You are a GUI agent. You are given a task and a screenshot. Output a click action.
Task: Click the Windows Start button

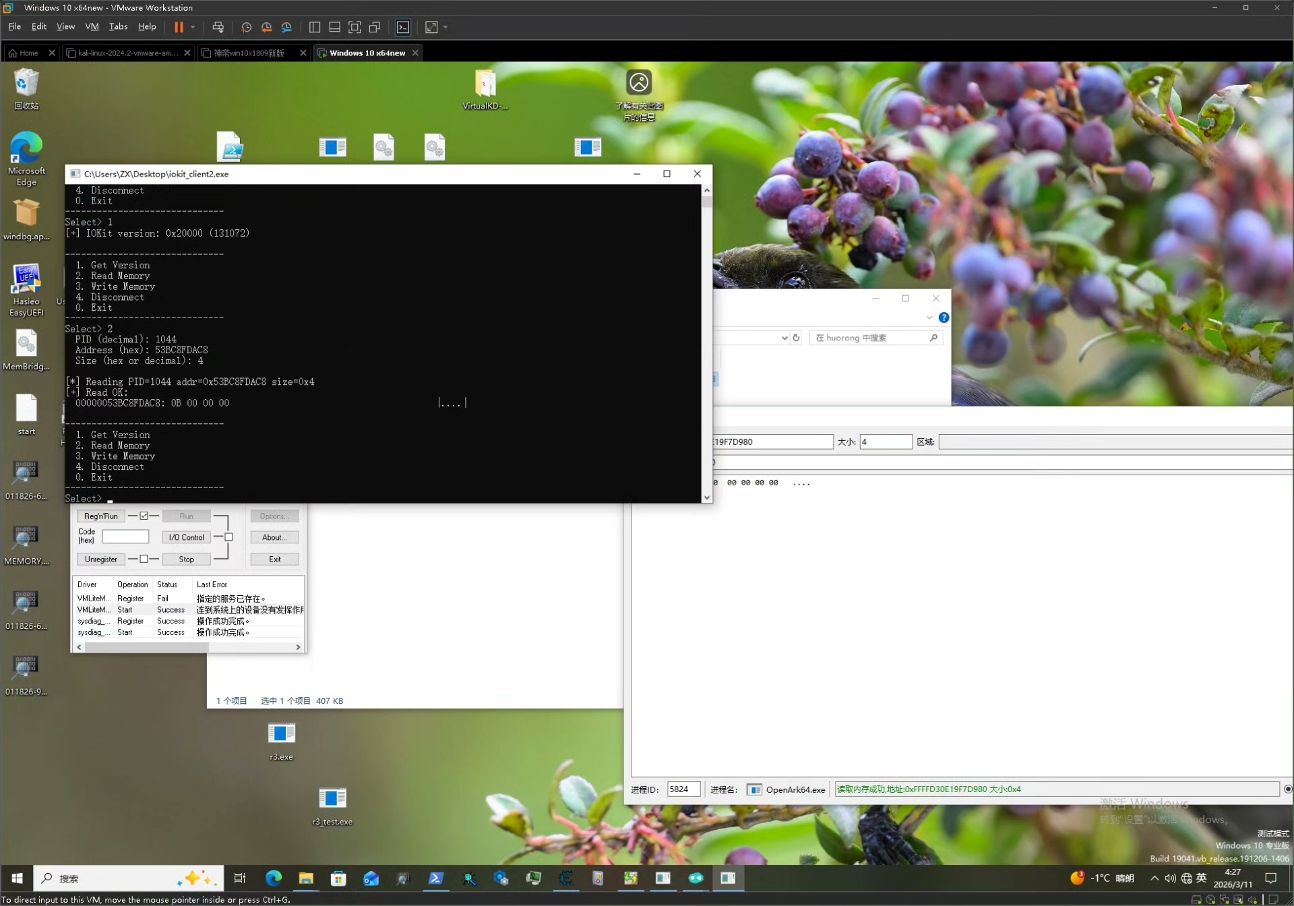pyautogui.click(x=17, y=878)
